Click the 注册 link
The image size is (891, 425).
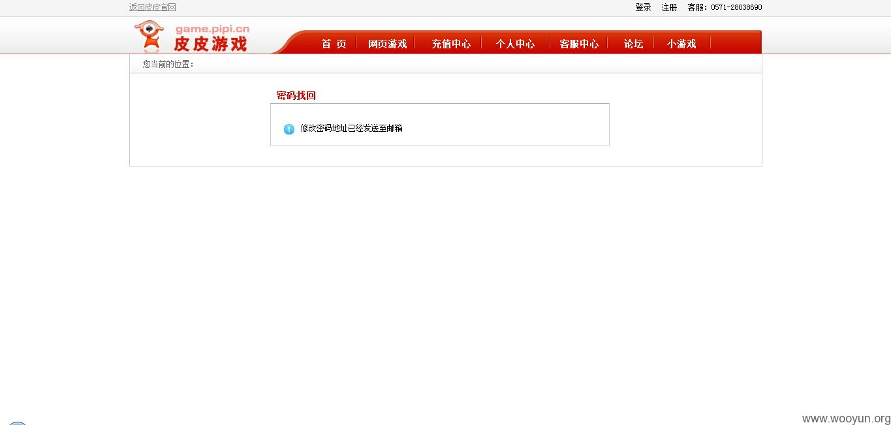pos(669,7)
